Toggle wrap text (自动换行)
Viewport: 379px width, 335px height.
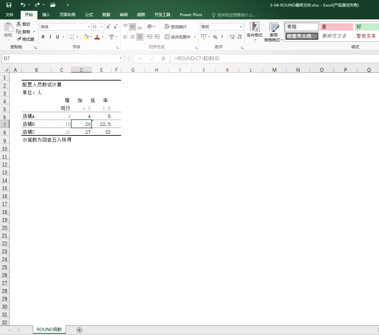(176, 27)
